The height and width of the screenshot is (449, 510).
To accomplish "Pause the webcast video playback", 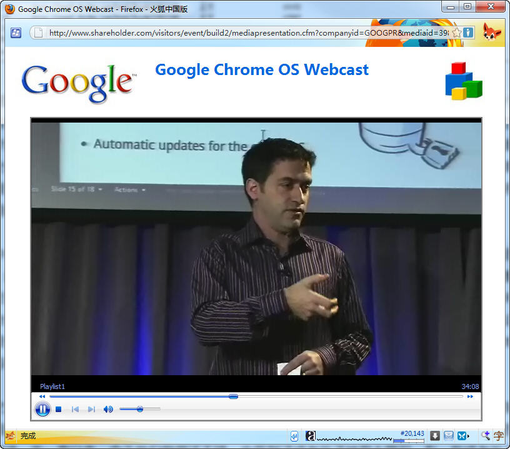I will click(42, 409).
